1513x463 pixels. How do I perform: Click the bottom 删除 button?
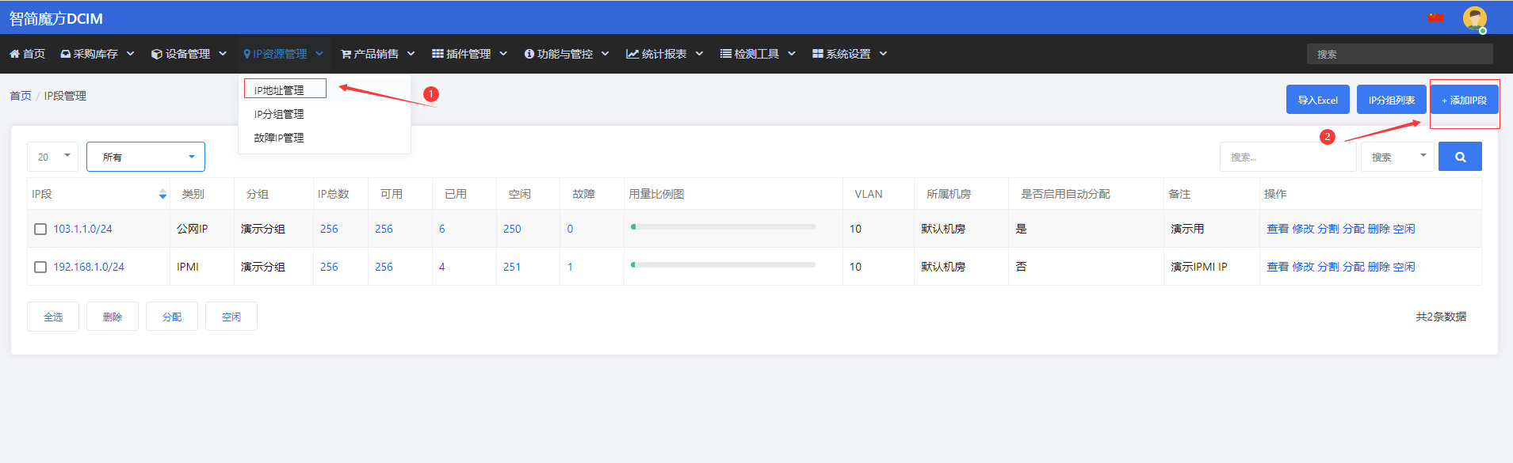click(113, 317)
